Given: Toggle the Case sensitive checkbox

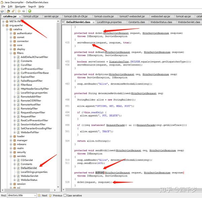Looking at the screenshot, I should (x=65, y=195).
